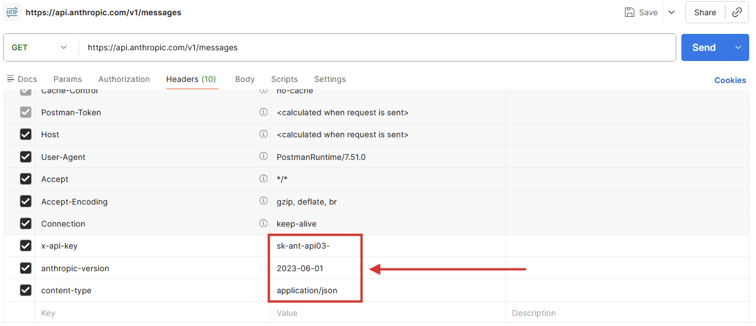Click the info icon beside User-Agent
The image size is (756, 326).
pyautogui.click(x=263, y=157)
